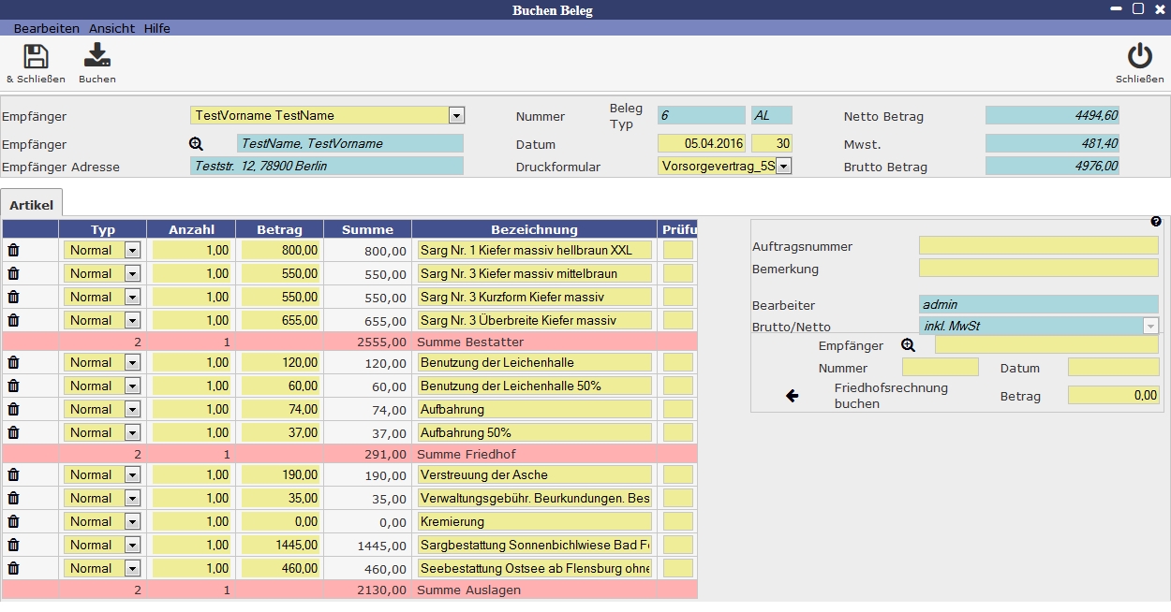Click the Auftragsnummer input field
Viewport: 1171px width, 612px height.
tap(1038, 246)
